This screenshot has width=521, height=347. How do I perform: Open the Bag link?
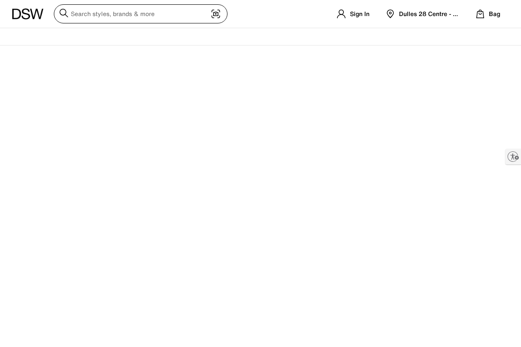pyautogui.click(x=495, y=14)
